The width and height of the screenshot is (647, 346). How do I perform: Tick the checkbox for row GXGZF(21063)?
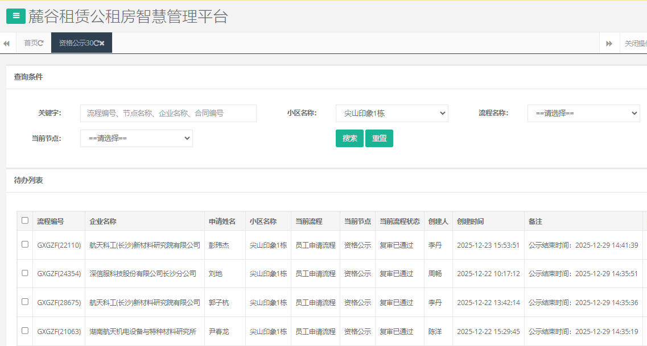(25, 330)
